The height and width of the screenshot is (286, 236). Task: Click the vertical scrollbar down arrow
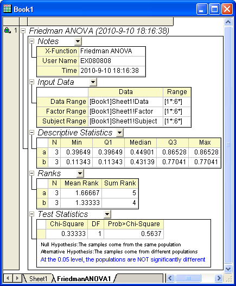[x=228, y=269]
